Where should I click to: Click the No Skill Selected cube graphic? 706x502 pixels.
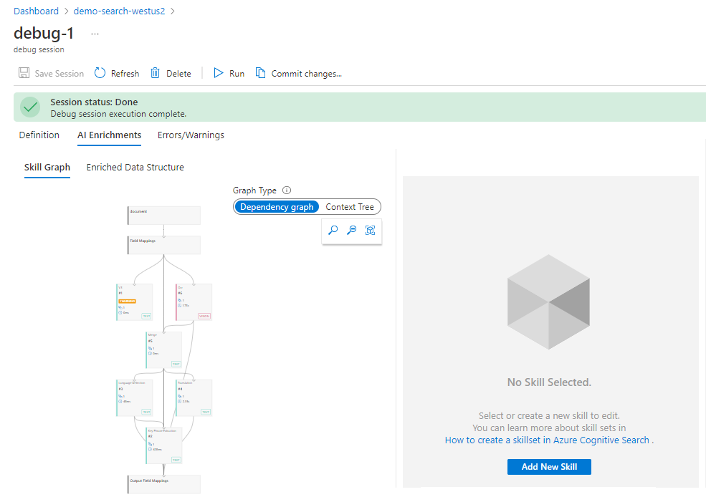coord(548,301)
